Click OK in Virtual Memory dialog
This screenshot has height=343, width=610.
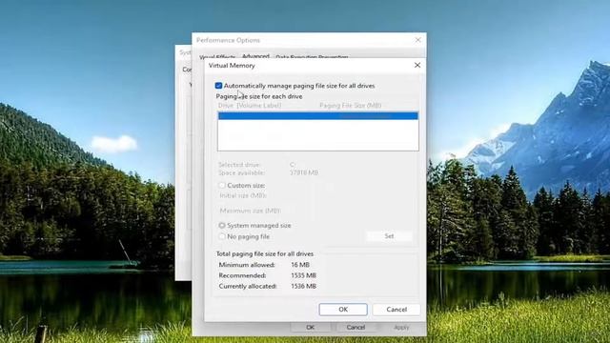tap(343, 309)
